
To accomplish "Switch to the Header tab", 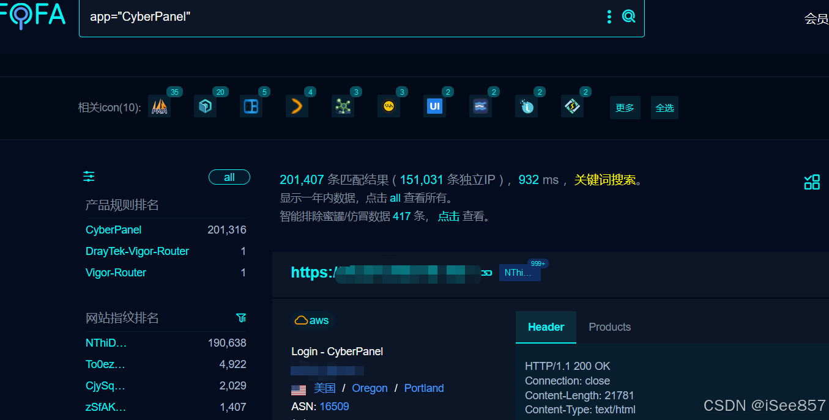I will (x=546, y=327).
